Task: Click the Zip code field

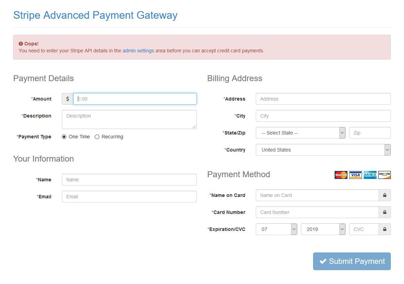Action: [370, 133]
